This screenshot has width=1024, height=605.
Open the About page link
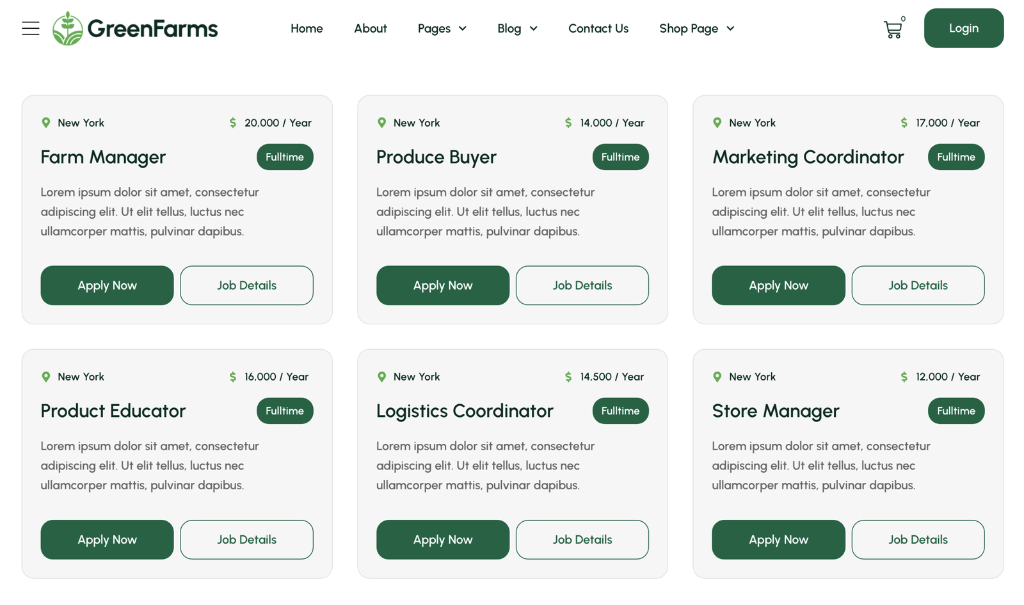(x=370, y=29)
